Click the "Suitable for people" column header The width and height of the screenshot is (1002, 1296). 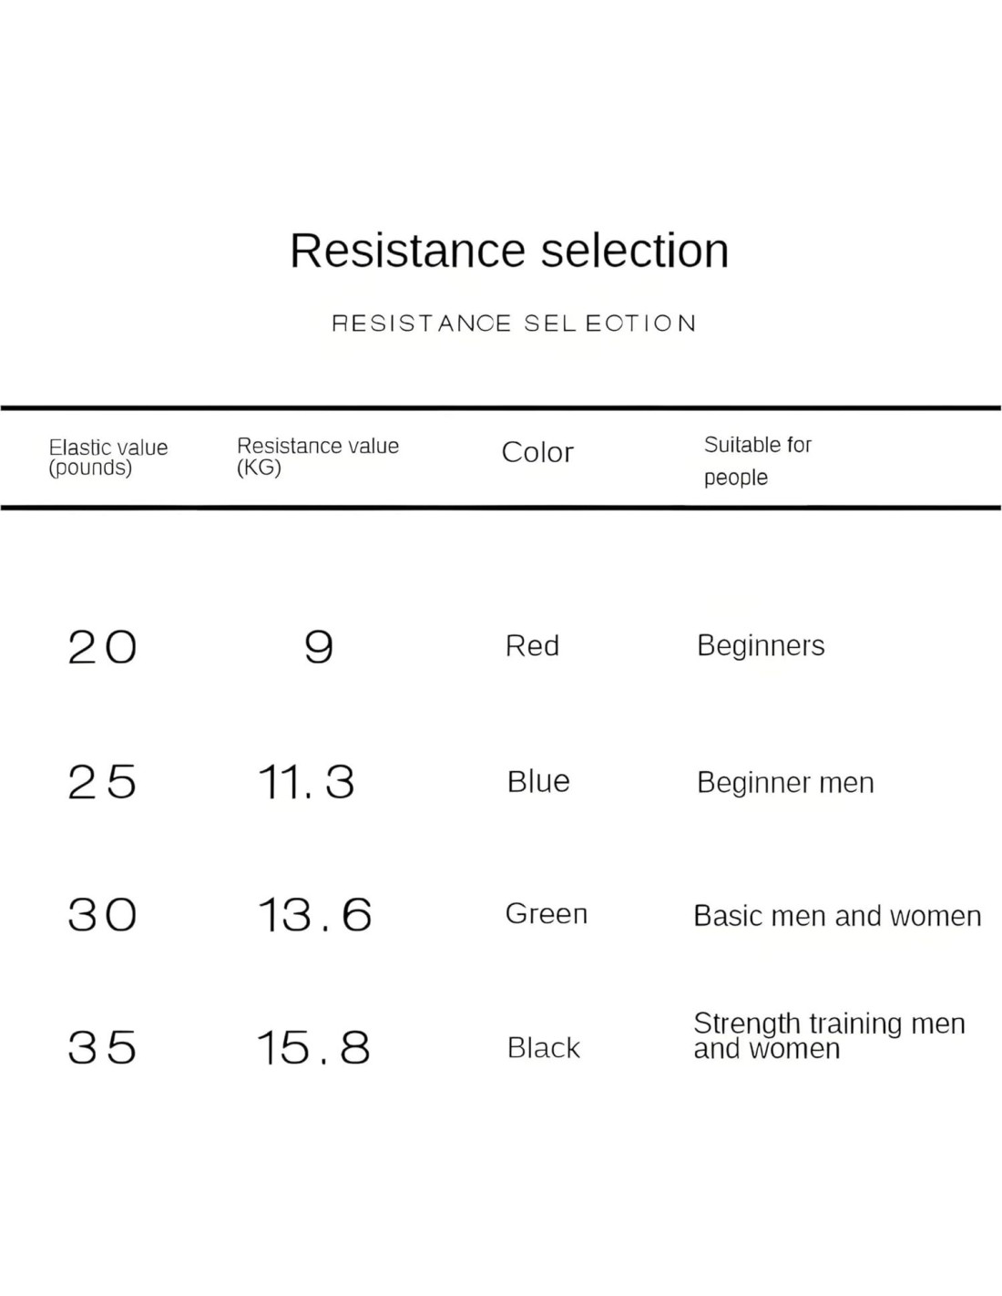coord(756,460)
